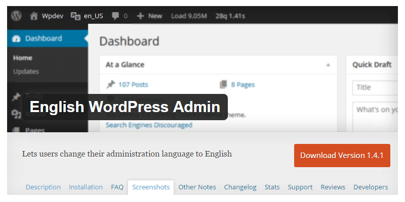The height and width of the screenshot is (202, 405).
Task: Click the plus New content icon
Action: pos(140,16)
